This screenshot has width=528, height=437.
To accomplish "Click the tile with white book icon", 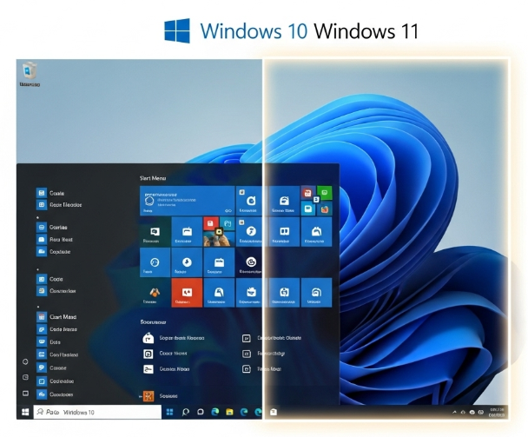I will (x=285, y=232).
